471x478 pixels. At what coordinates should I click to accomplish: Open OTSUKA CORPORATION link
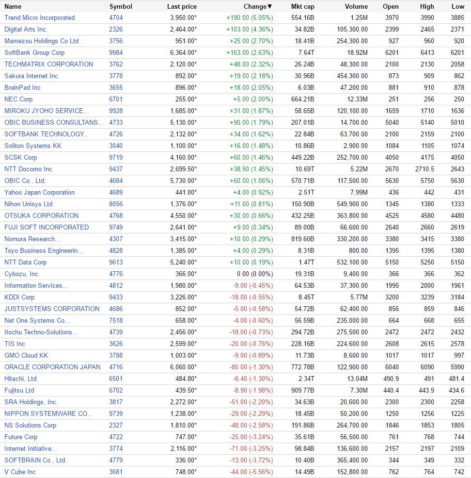41,215
